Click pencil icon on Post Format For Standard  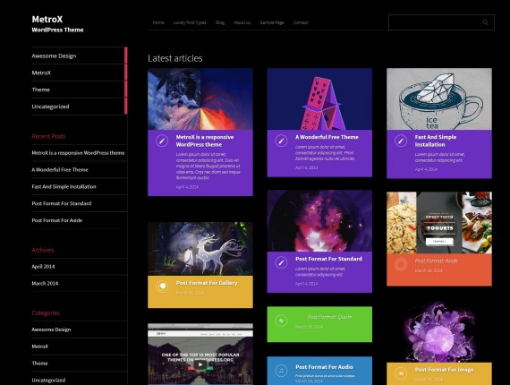point(281,262)
